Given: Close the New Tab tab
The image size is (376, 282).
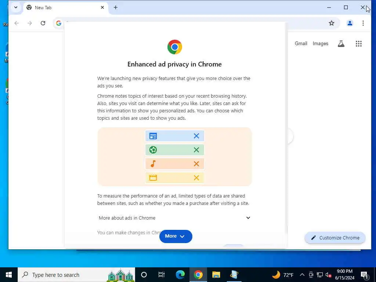Looking at the screenshot, I should (x=102, y=7).
